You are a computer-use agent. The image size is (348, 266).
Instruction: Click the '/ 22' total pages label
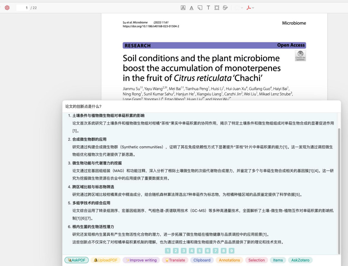(x=34, y=8)
